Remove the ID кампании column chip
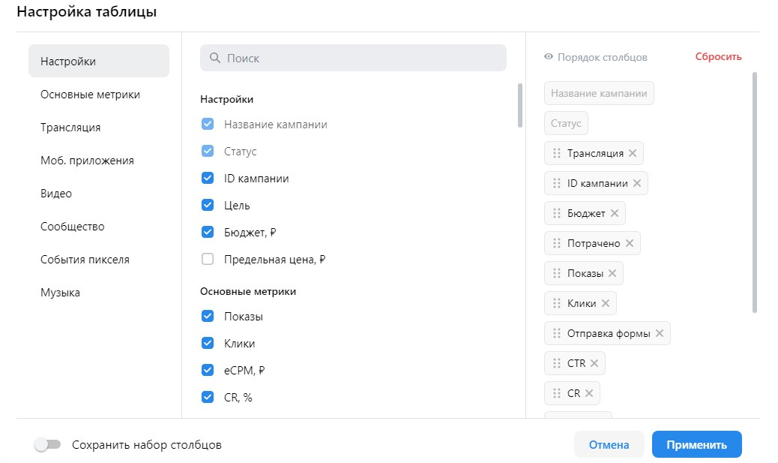Image resolution: width=778 pixels, height=463 pixels. click(x=637, y=183)
